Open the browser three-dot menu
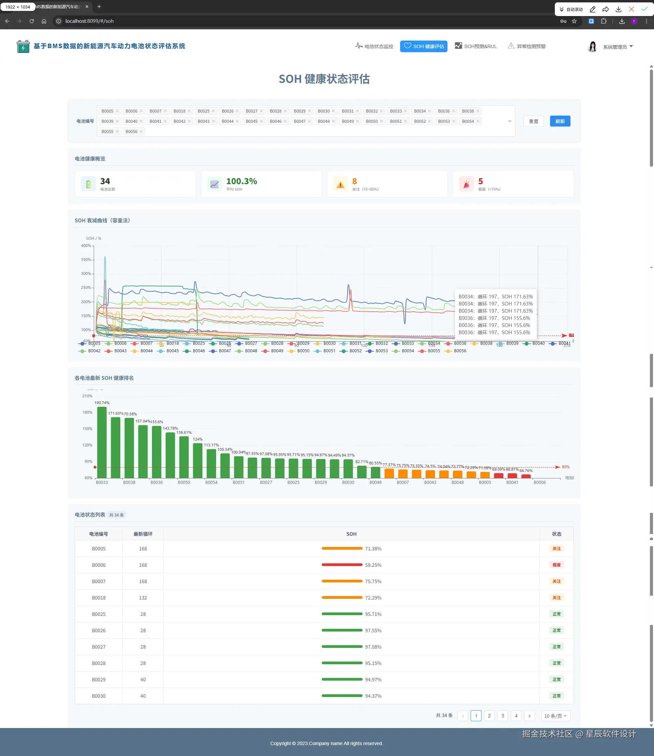Viewport: 654px width, 756px height. point(647,21)
